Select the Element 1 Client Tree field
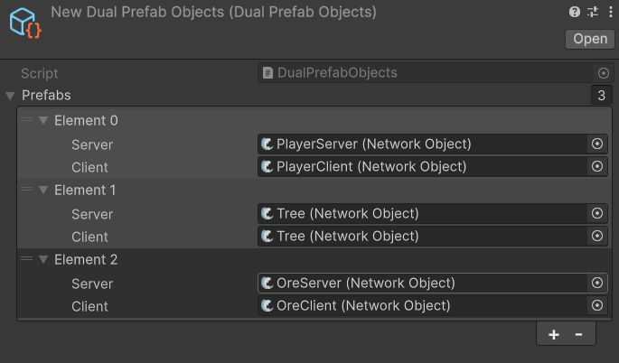Screen dimensions: 619x363 pos(421,237)
